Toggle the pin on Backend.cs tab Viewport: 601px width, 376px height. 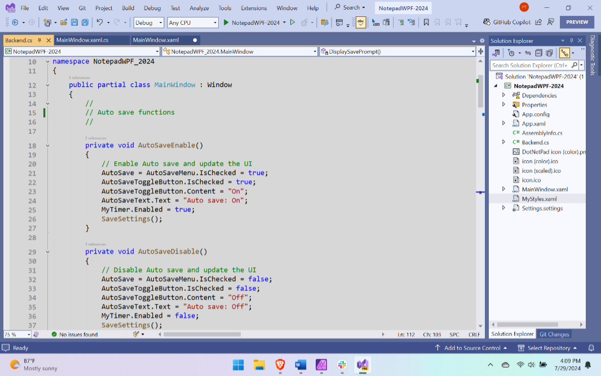pos(39,40)
